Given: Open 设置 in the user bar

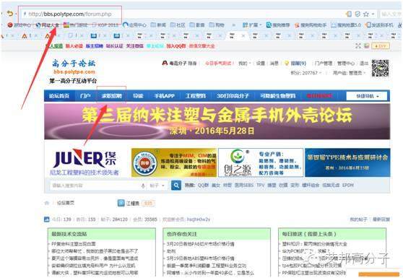Looking at the screenshot, I should [x=260, y=64].
